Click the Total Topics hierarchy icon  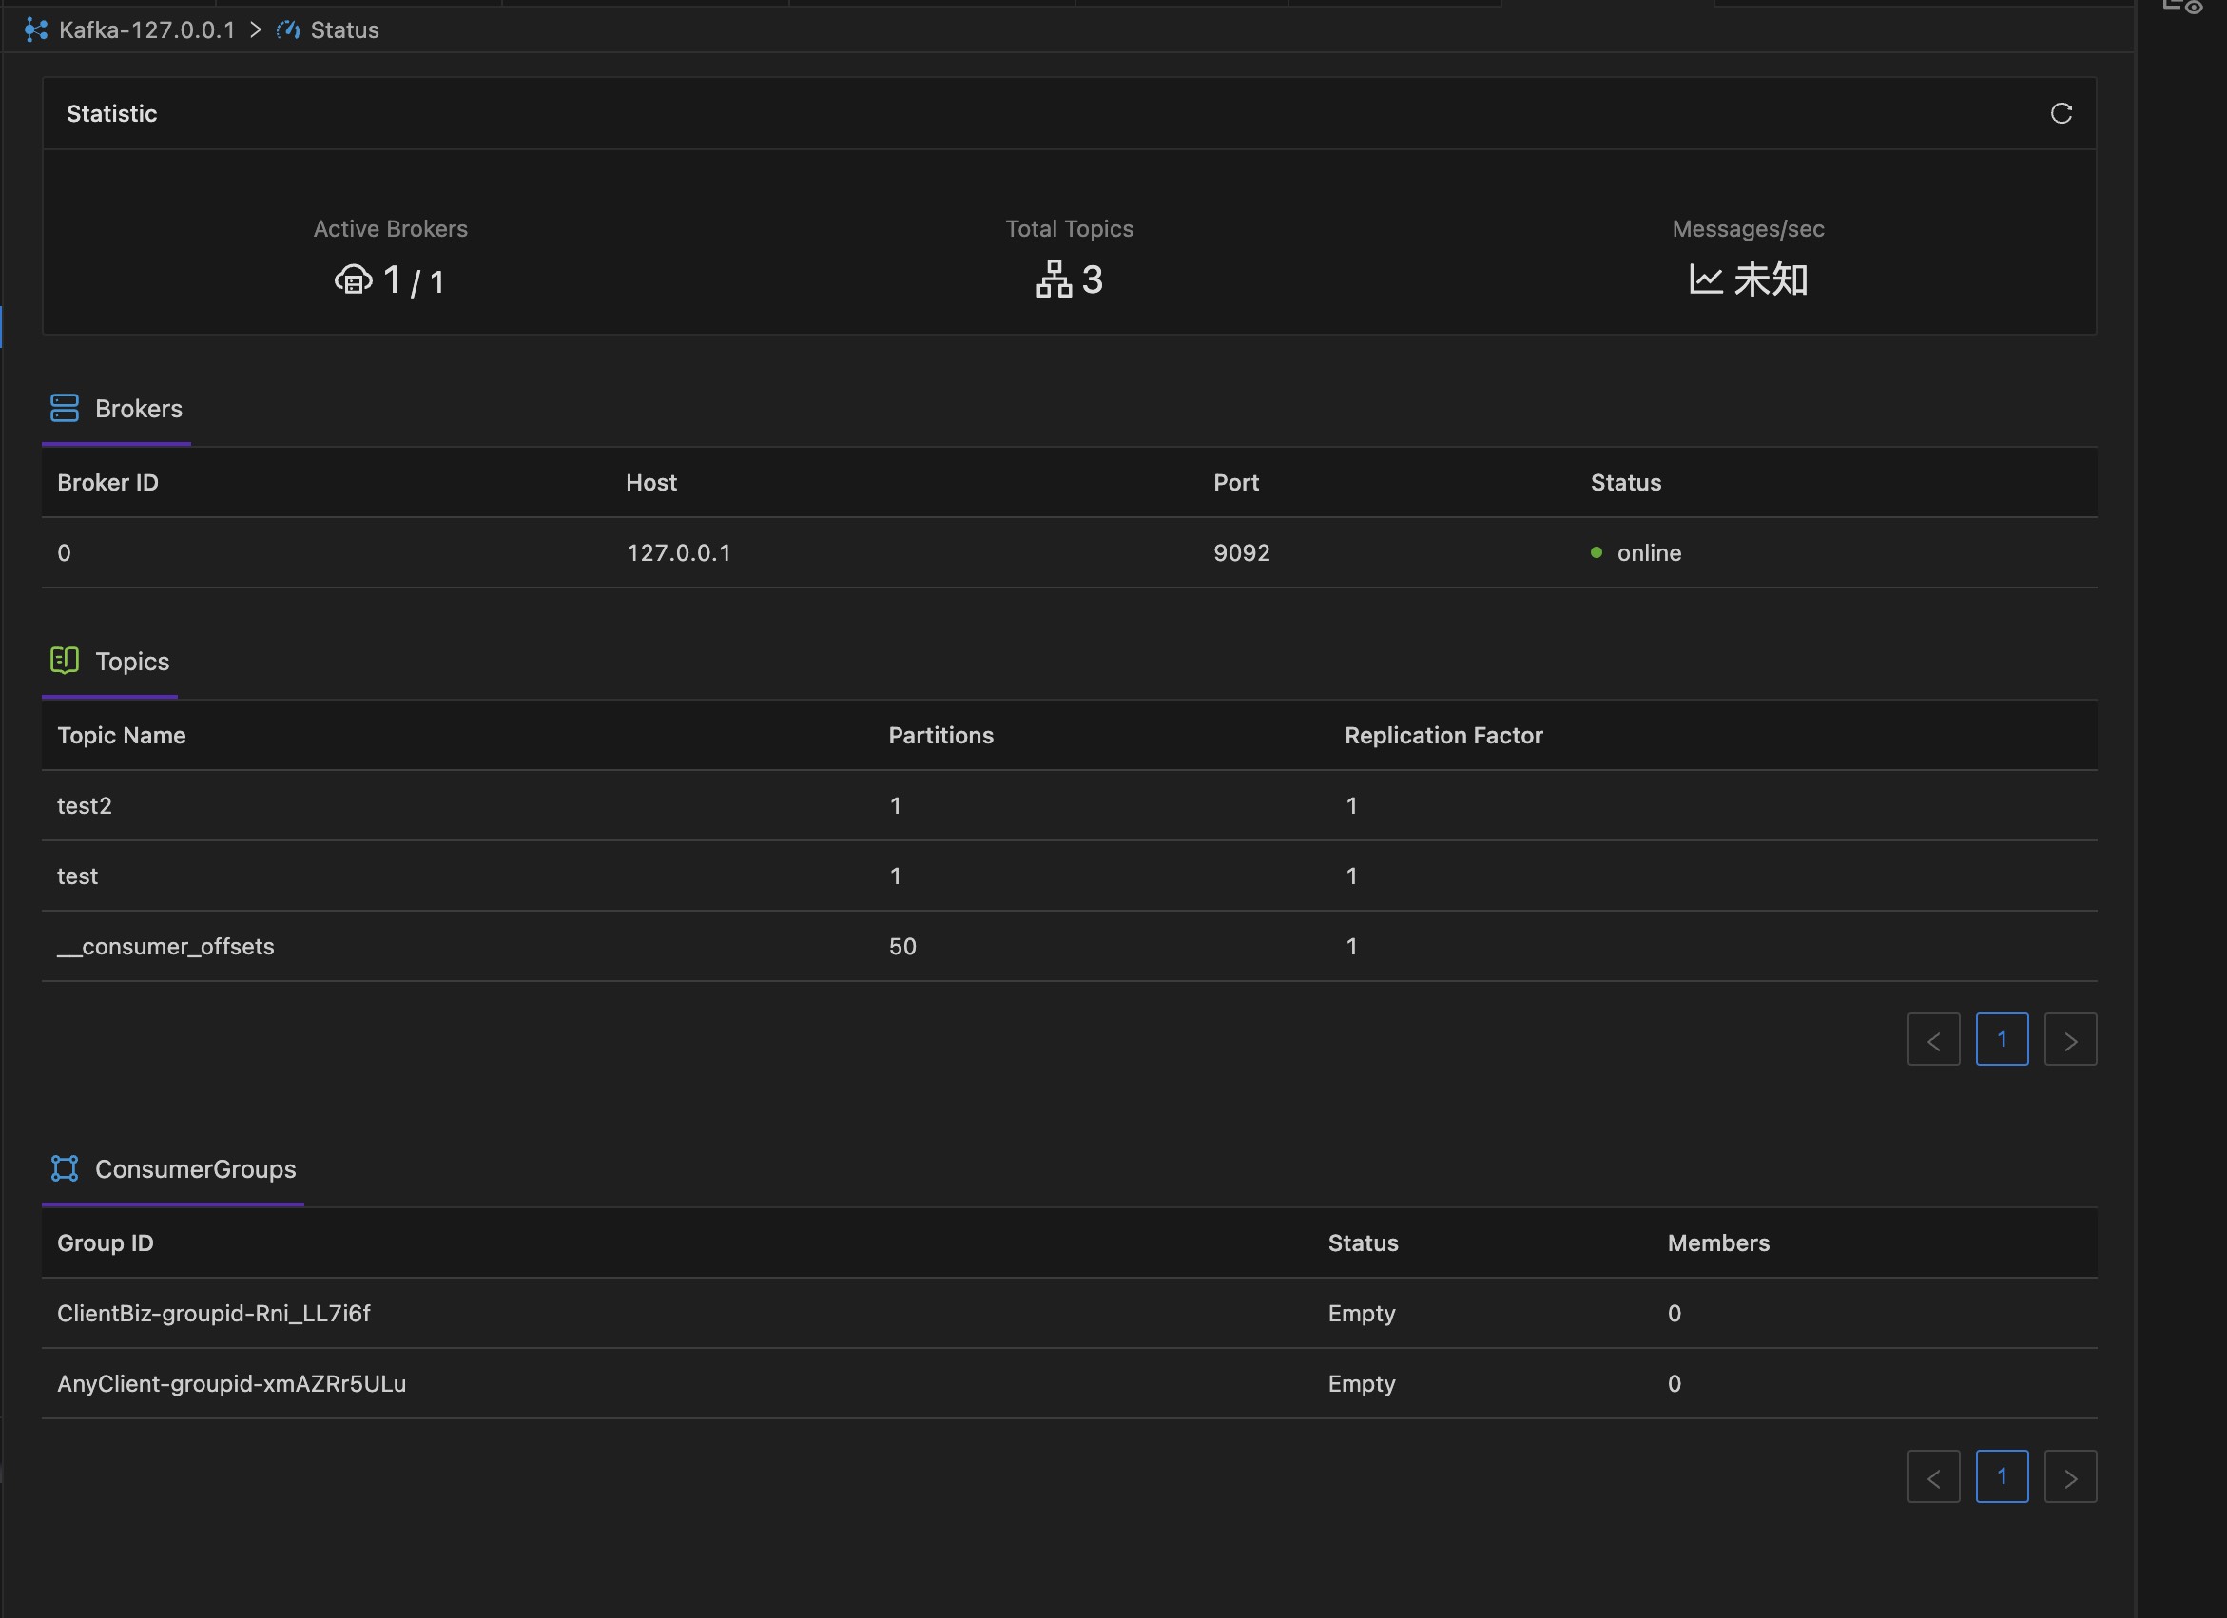coord(1054,279)
